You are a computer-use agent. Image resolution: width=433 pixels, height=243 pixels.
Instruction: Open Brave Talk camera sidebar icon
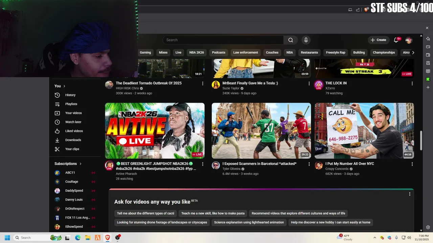[x=428, y=47]
